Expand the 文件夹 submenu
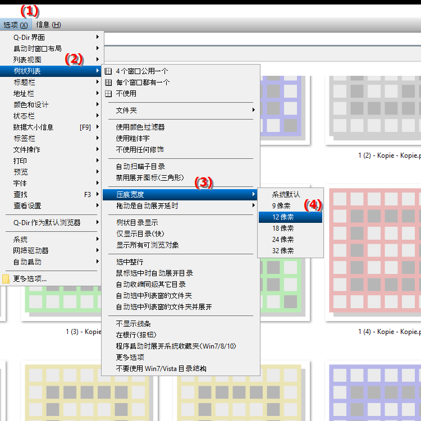421x421 pixels. click(x=180, y=111)
